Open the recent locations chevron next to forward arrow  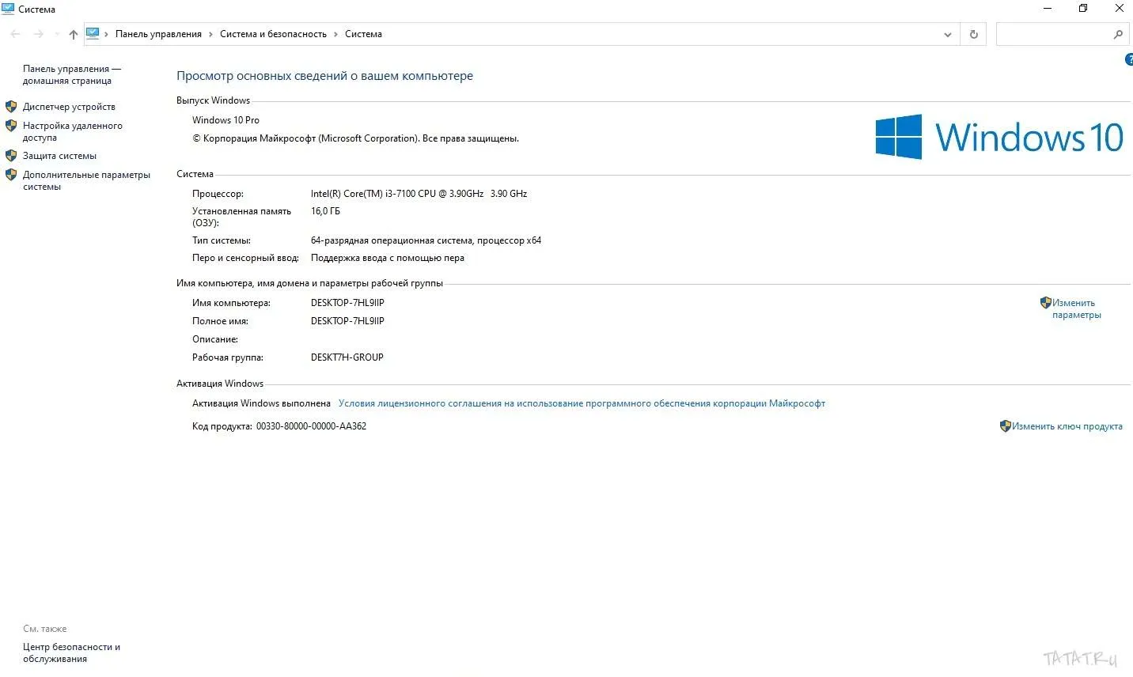pyautogui.click(x=56, y=34)
